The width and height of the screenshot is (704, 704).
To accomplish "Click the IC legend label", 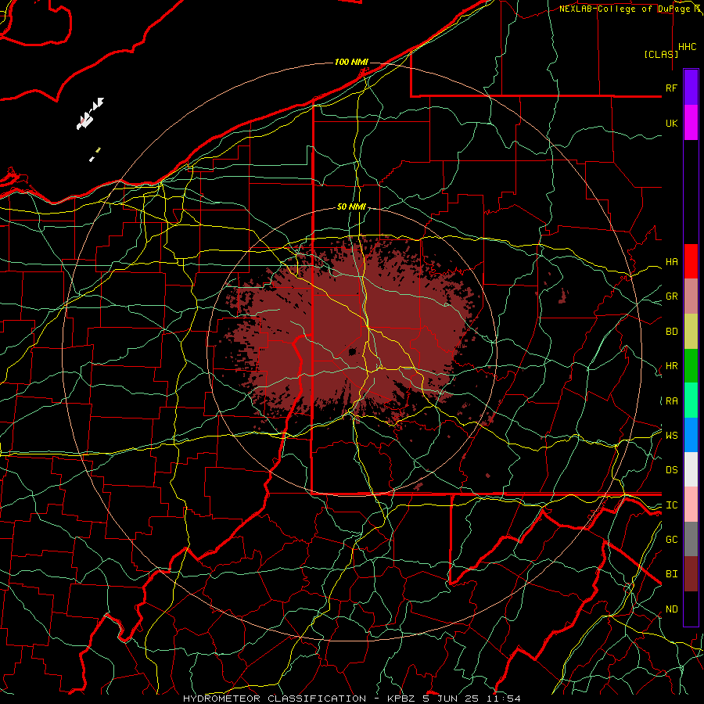I will [671, 505].
